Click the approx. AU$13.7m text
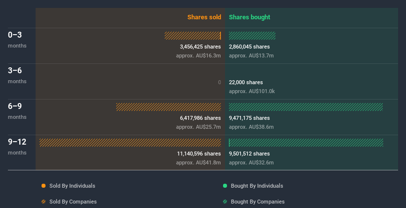Screen dimensions: 406x208 click(x=251, y=56)
